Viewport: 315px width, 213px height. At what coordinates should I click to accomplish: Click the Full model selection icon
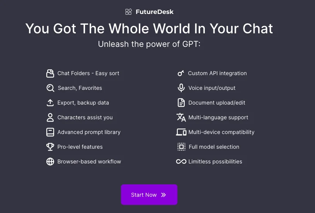click(181, 147)
